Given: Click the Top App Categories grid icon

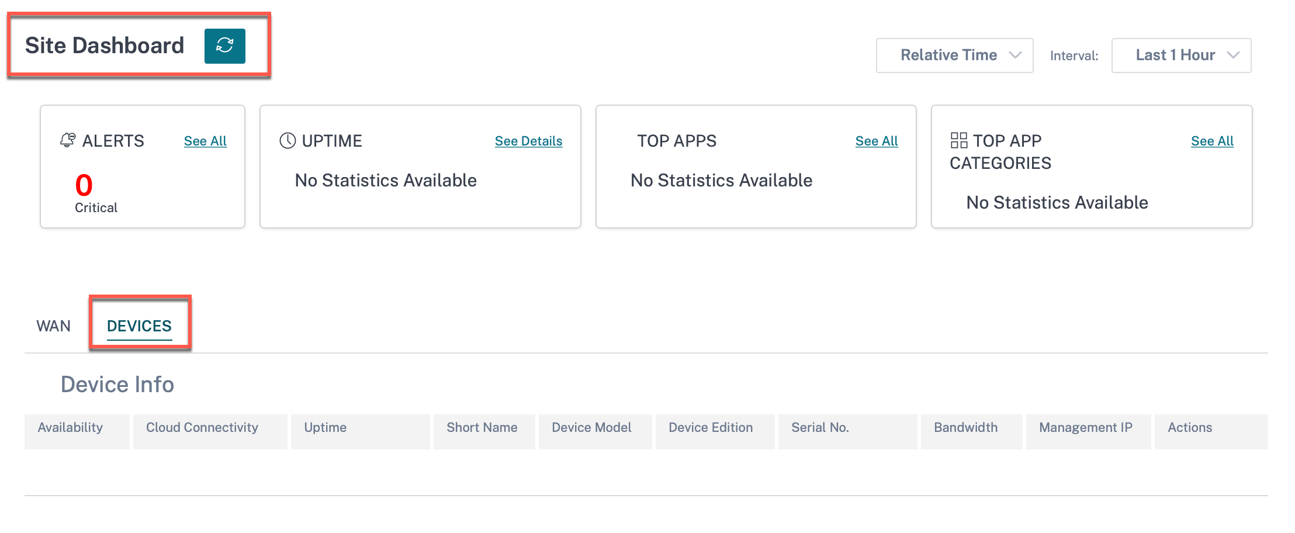Looking at the screenshot, I should click(x=959, y=140).
